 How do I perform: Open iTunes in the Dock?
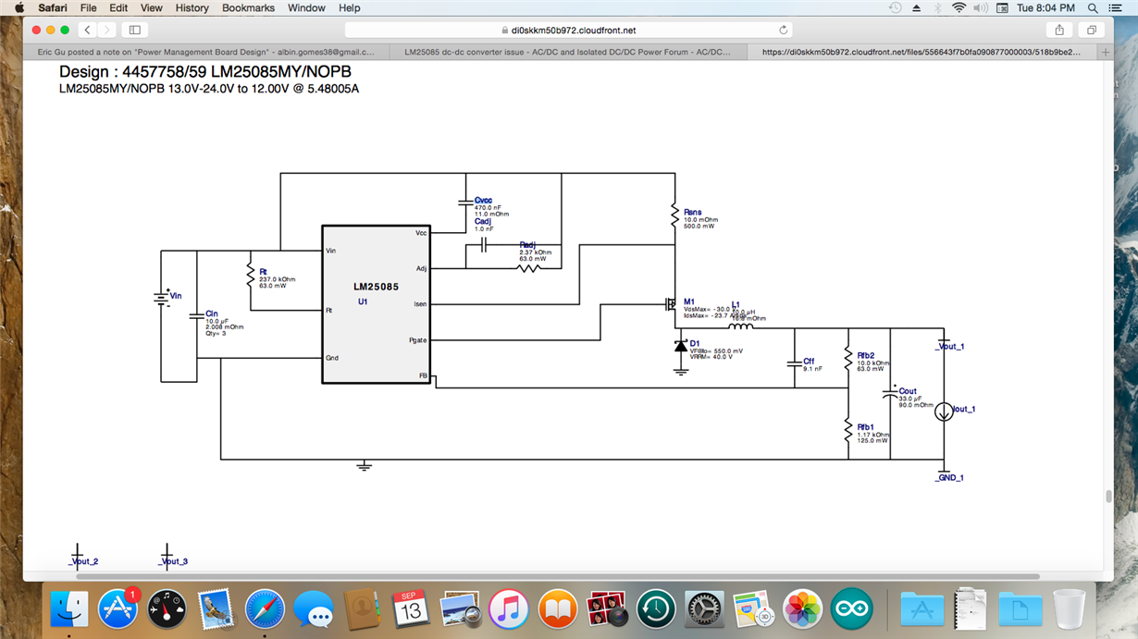tap(509, 609)
